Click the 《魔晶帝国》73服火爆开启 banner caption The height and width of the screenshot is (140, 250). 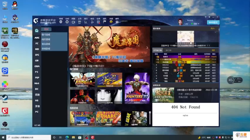point(88,66)
